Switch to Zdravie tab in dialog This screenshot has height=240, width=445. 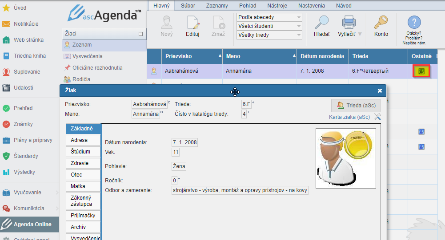83,163
